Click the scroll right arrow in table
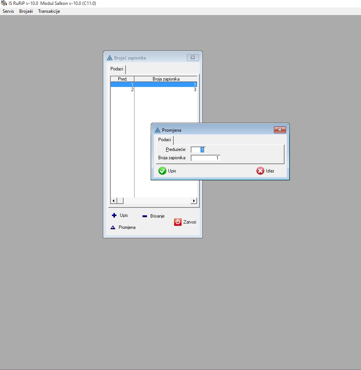Screen dimensions: 361x370 194,201
